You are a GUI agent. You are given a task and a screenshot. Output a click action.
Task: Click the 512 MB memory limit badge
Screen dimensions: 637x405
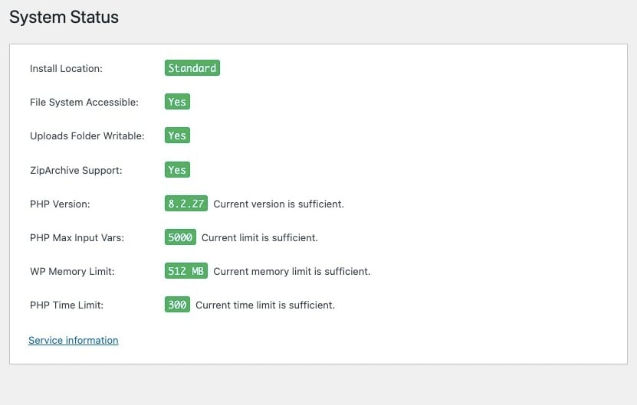186,271
